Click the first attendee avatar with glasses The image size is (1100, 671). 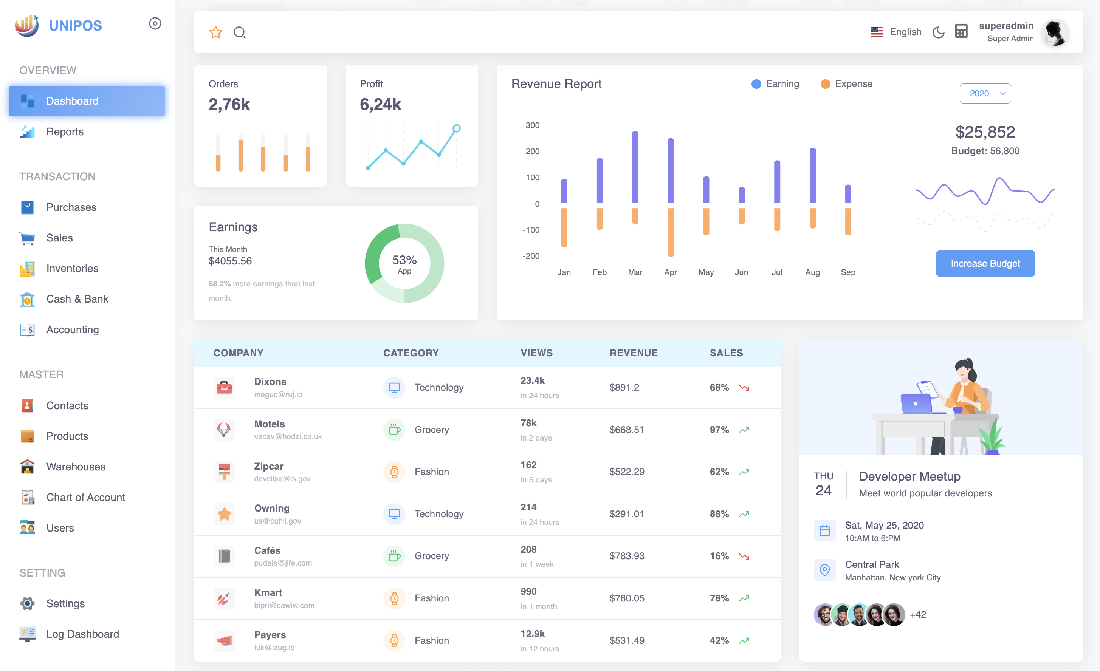[x=824, y=615]
